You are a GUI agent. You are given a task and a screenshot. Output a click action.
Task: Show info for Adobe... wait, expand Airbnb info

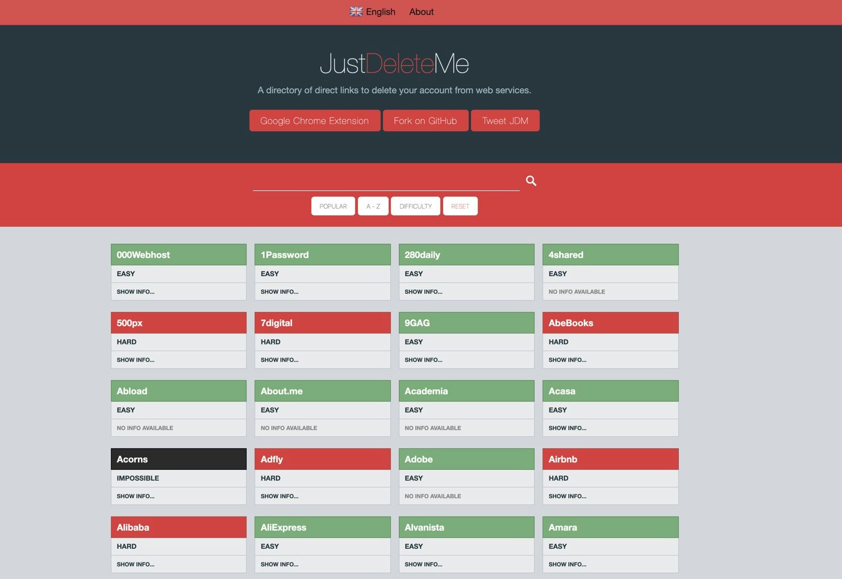coord(567,495)
